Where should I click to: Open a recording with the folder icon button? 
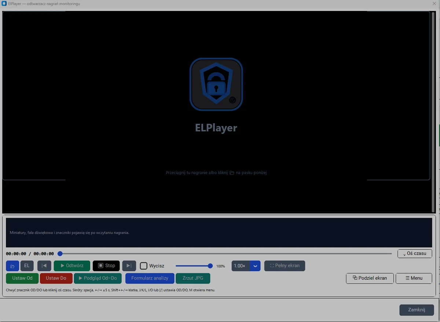point(12,266)
